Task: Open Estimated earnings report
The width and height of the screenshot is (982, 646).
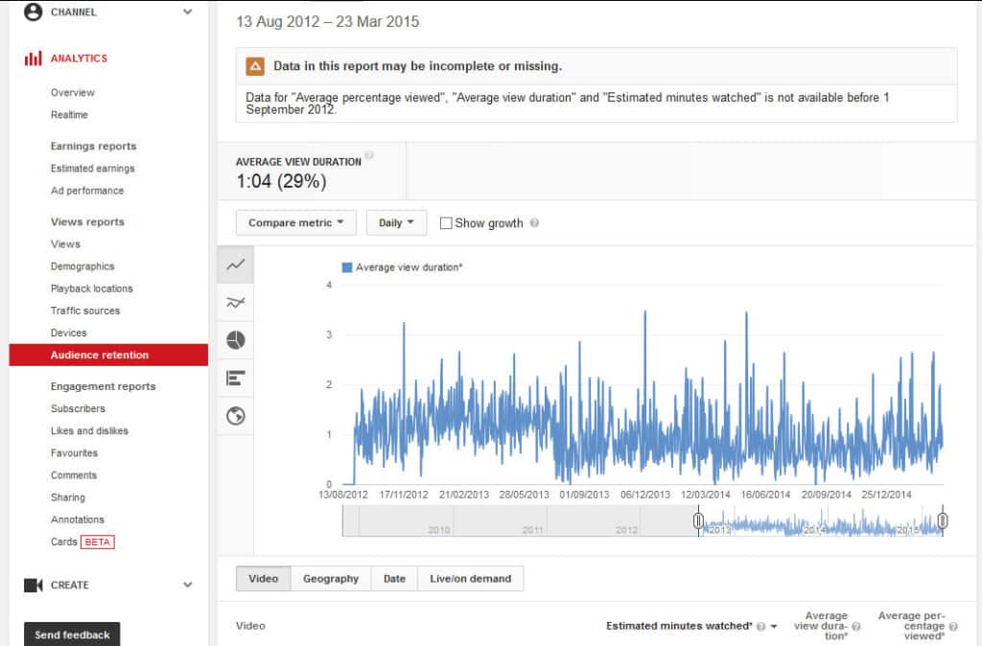Action: tap(93, 169)
